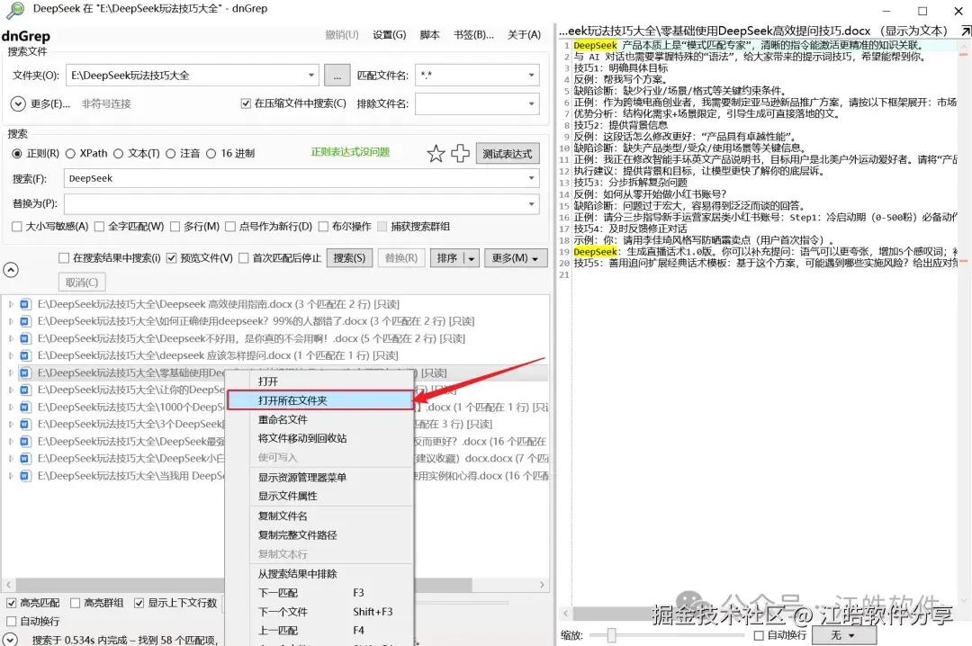
Task: Click the 测试表达式 button
Action: tap(507, 153)
